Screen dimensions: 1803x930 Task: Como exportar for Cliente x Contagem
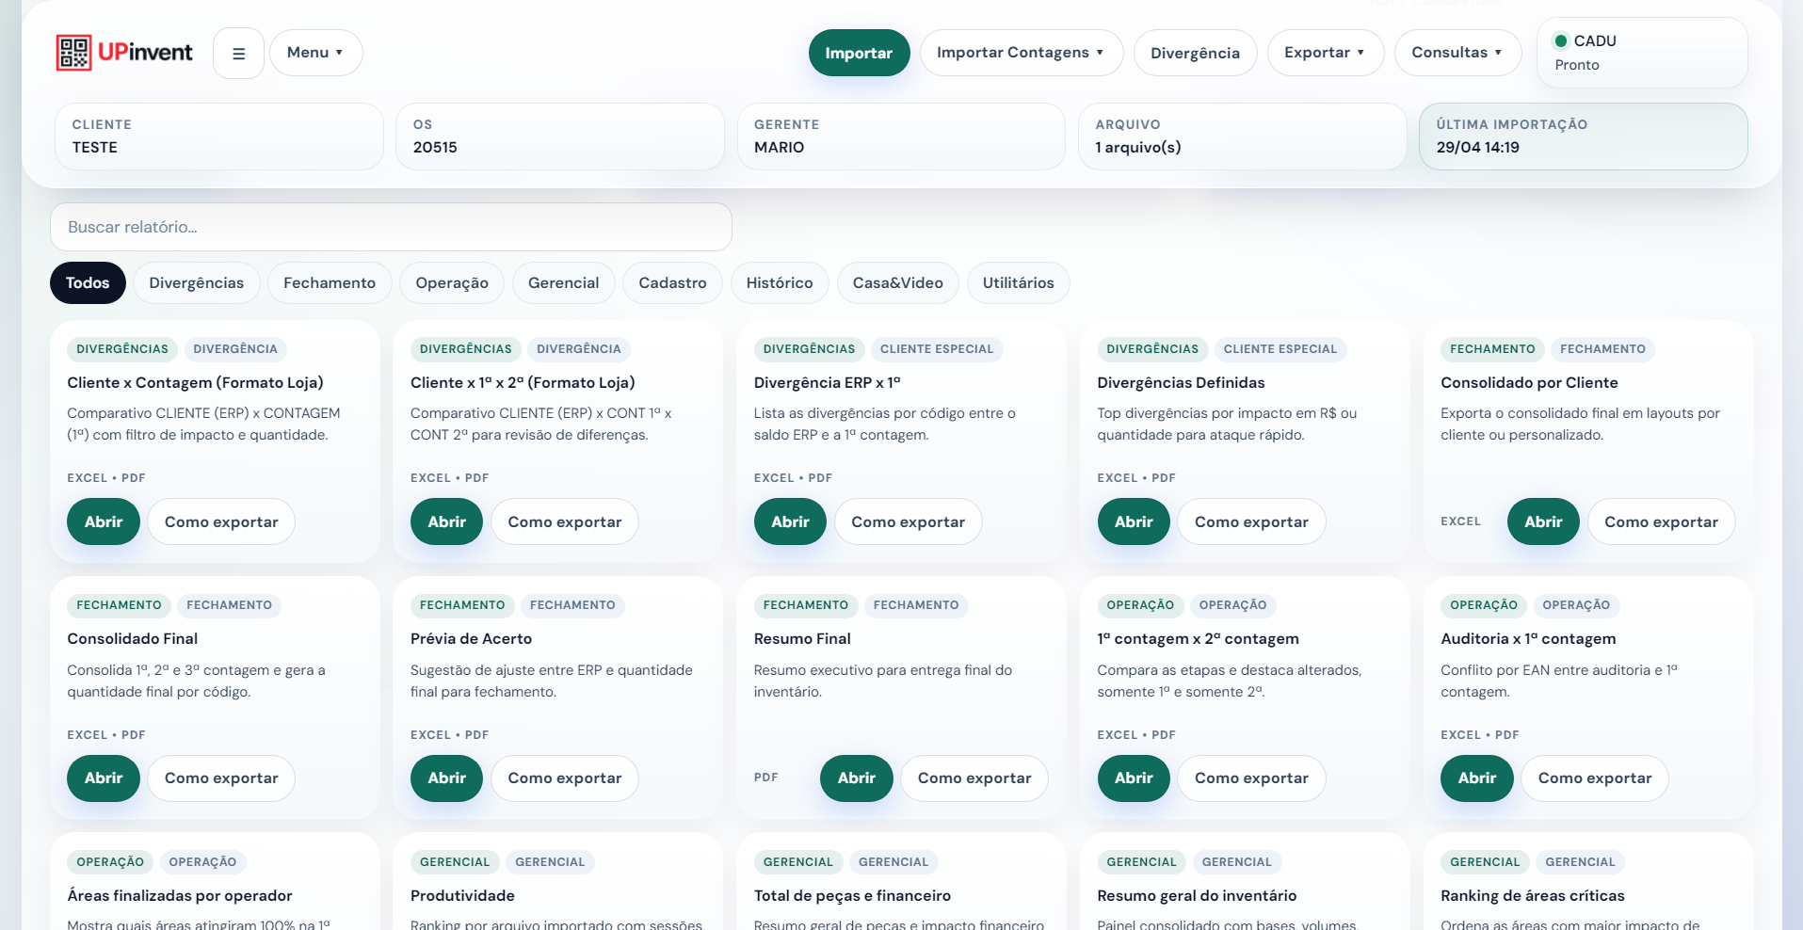[x=221, y=521]
